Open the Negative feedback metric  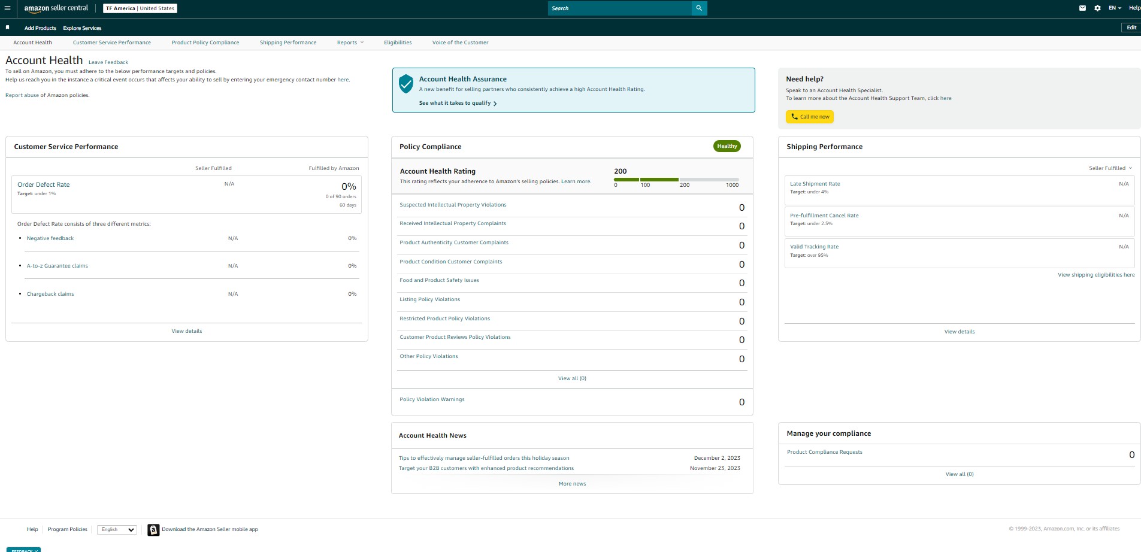tap(50, 238)
